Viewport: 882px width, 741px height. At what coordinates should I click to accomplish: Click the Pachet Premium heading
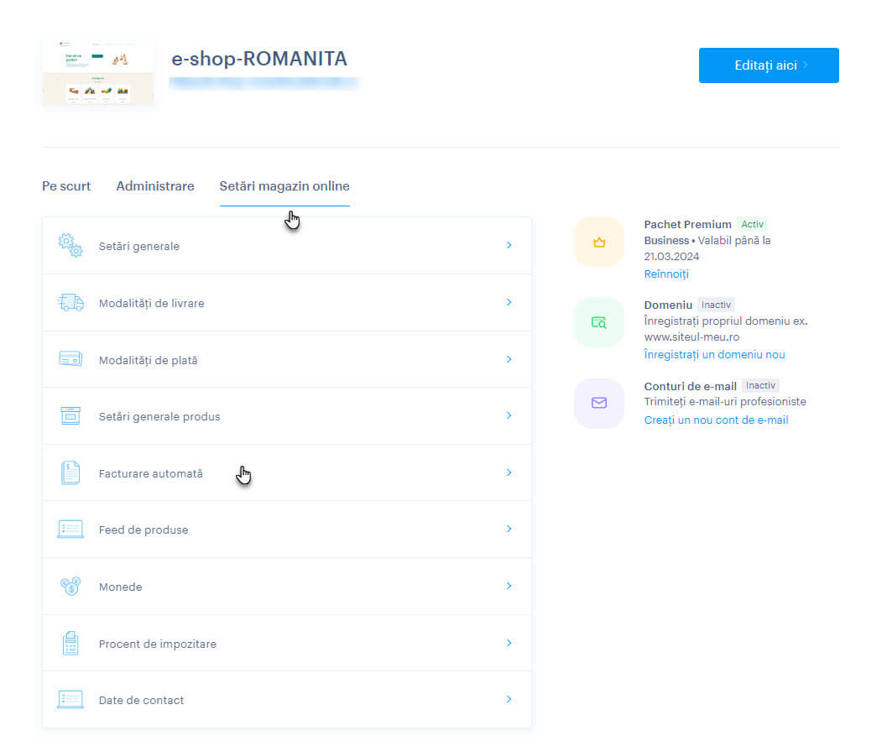tap(687, 225)
